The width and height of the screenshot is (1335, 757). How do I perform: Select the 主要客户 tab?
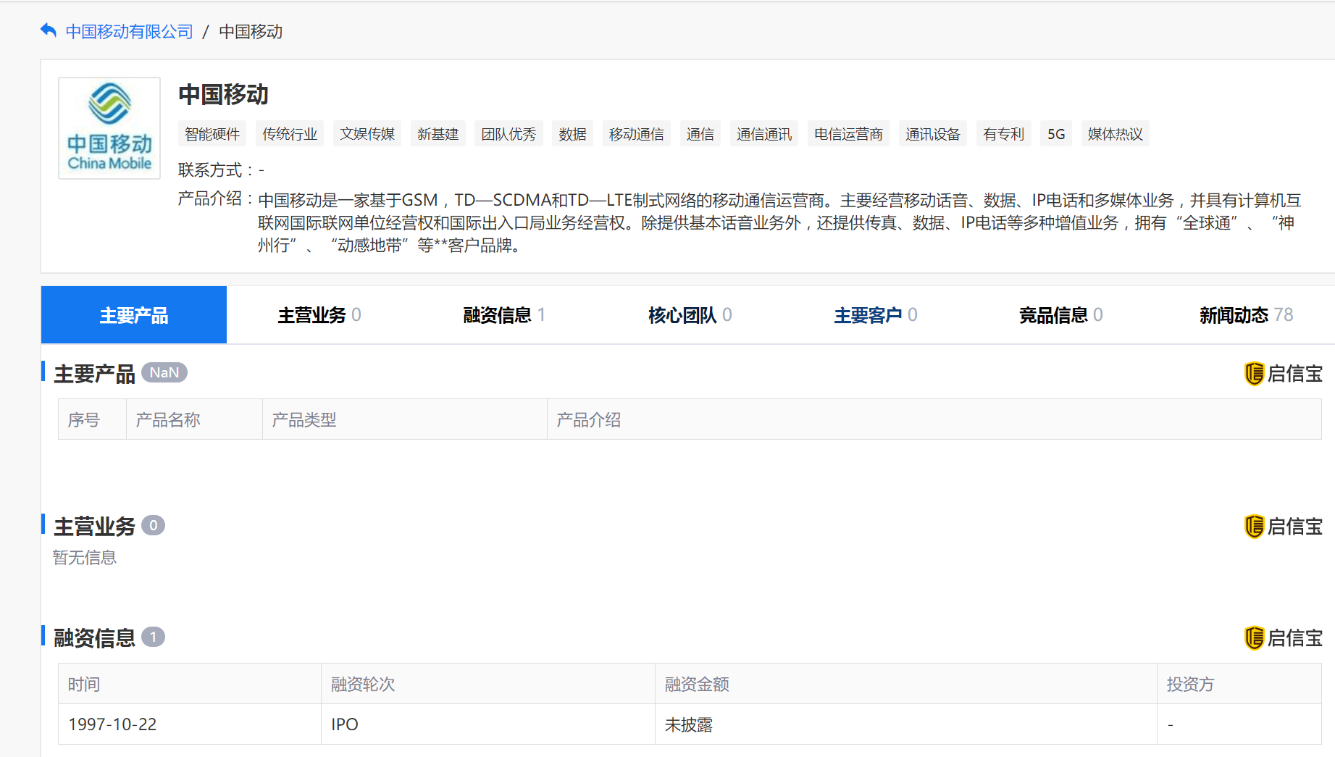pyautogui.click(x=875, y=315)
